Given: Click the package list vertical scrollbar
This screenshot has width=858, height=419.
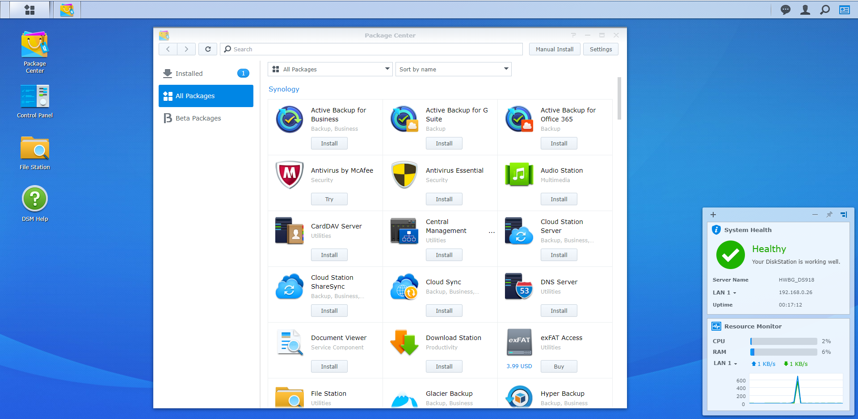Looking at the screenshot, I should [x=619, y=98].
